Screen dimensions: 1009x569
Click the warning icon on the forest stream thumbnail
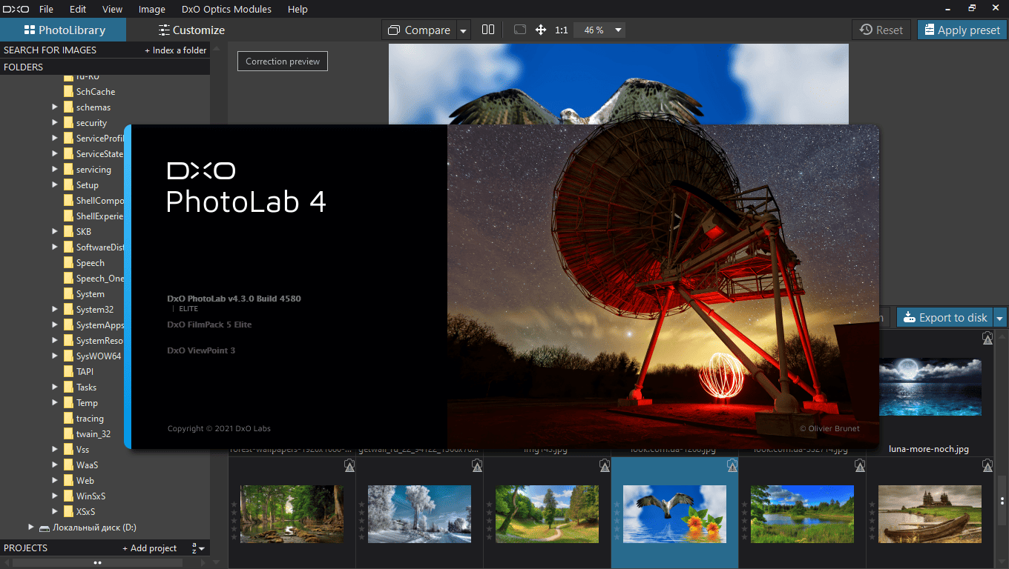coord(349,465)
